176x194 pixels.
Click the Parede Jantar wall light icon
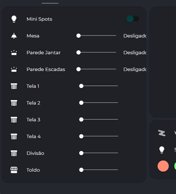point(14,53)
